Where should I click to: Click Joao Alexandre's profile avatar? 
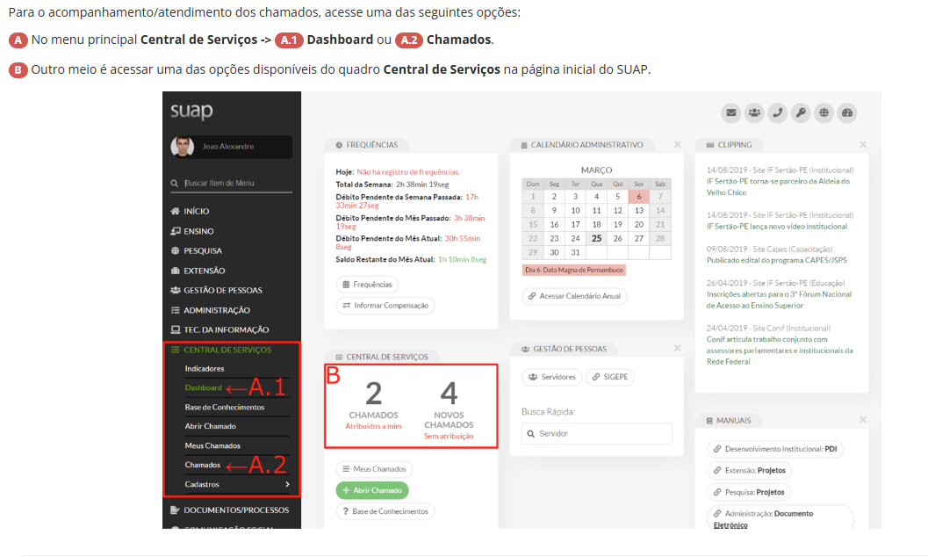coord(183,147)
